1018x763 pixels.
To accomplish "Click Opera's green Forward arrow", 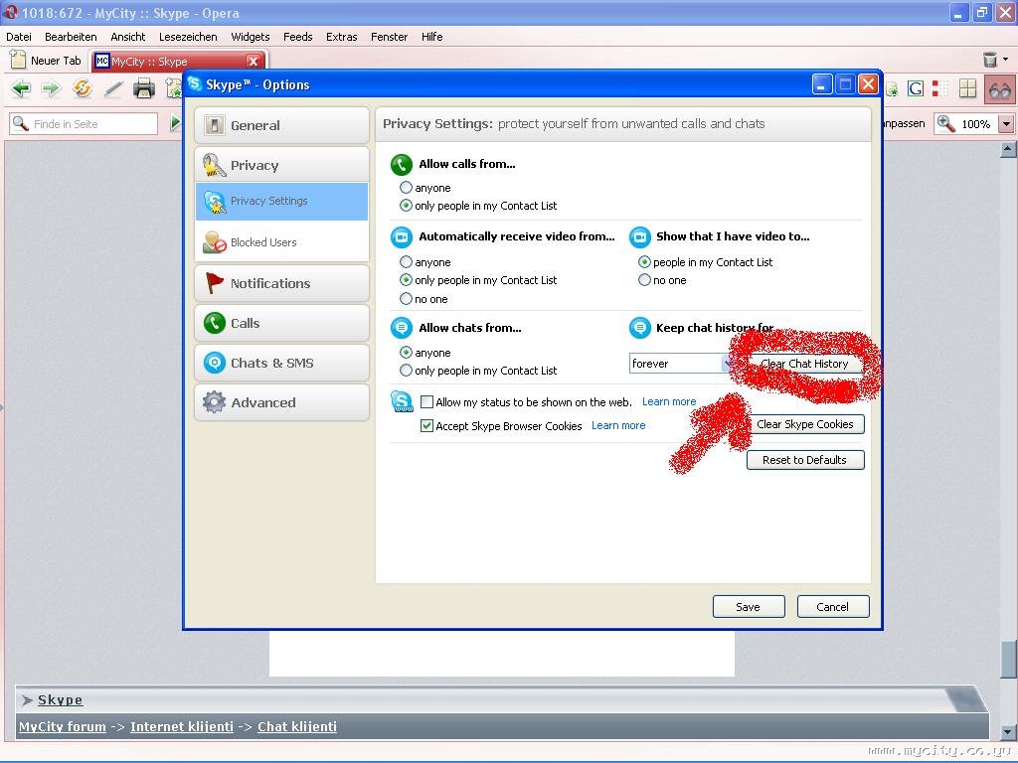I will pos(51,88).
